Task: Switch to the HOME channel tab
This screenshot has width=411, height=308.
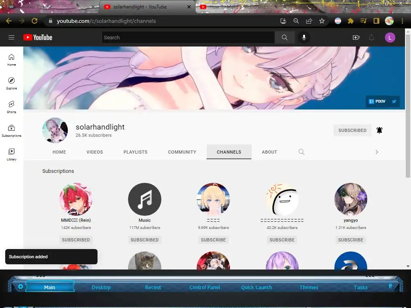Action: [x=59, y=152]
